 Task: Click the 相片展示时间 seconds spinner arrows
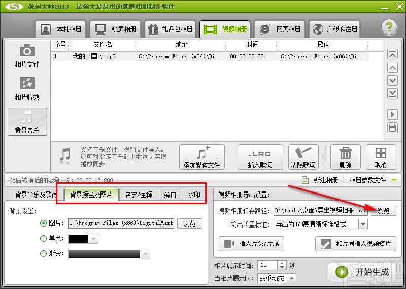point(282,265)
